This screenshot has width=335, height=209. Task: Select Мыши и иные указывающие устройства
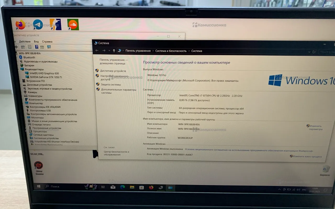click(x=54, y=121)
